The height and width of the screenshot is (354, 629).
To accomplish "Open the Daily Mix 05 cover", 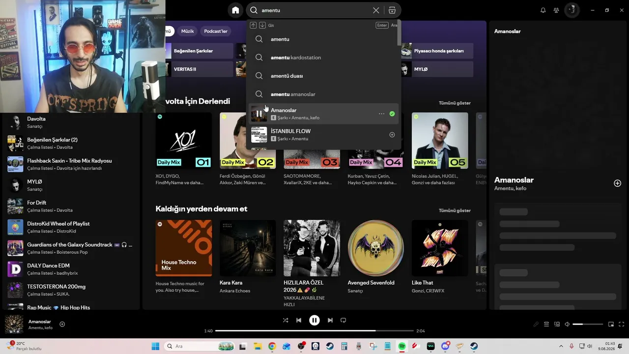I will pyautogui.click(x=440, y=141).
